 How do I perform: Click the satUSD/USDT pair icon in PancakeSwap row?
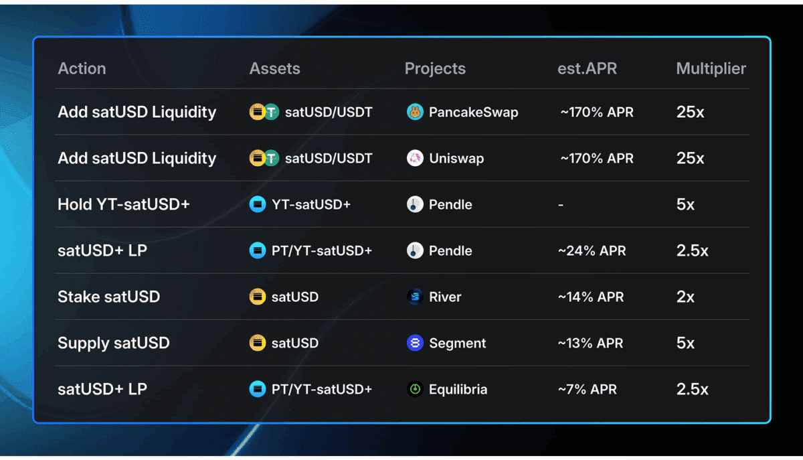[264, 112]
